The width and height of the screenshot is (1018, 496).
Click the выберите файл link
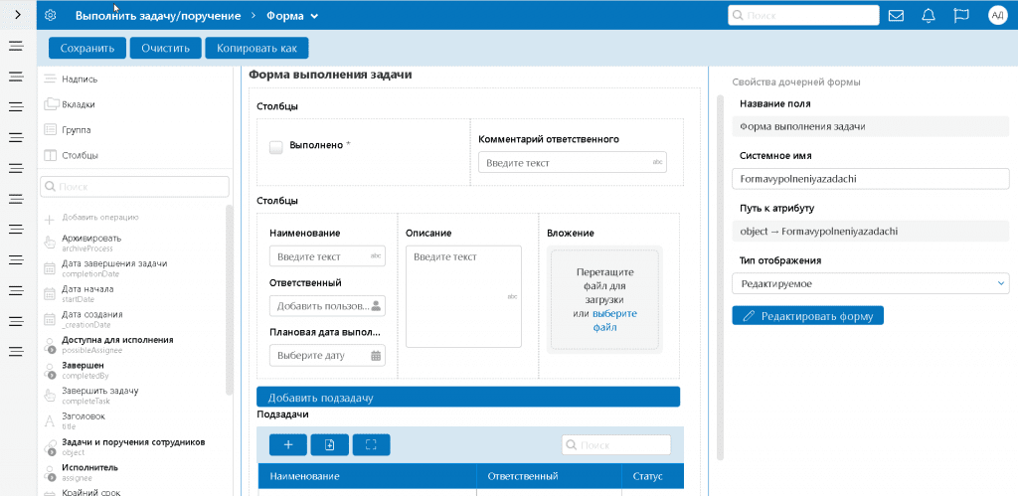pyautogui.click(x=614, y=319)
